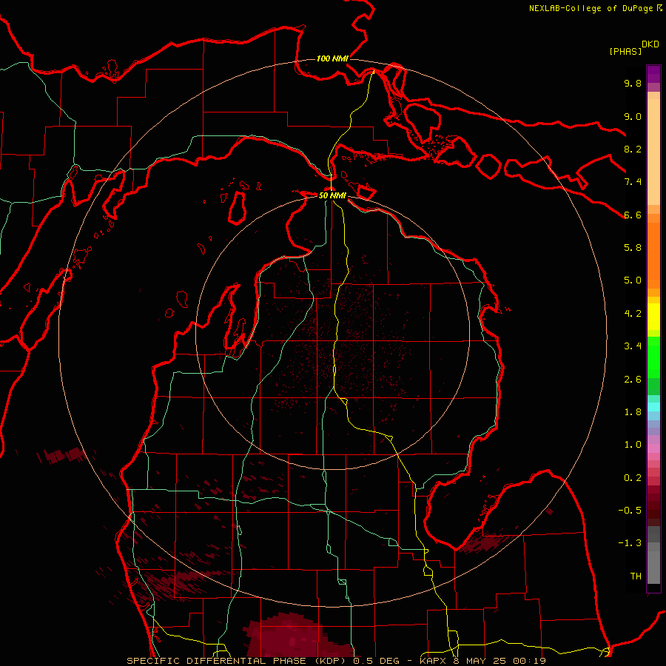Click the DKD label above color scale

point(650,44)
